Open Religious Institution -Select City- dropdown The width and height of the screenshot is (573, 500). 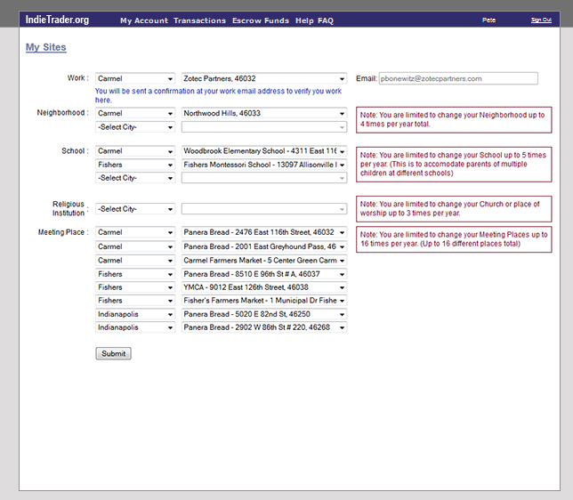[135, 209]
